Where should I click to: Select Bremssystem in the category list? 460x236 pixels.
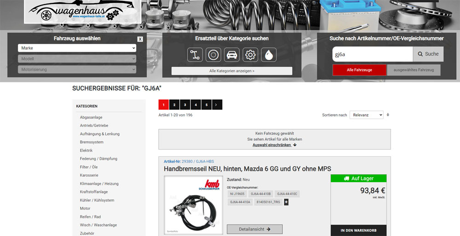tap(92, 142)
